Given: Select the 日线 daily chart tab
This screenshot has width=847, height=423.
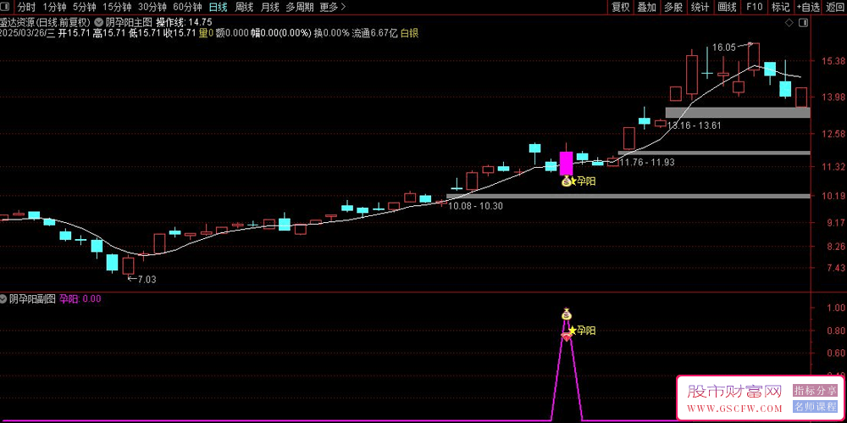Looking at the screenshot, I should pyautogui.click(x=219, y=7).
